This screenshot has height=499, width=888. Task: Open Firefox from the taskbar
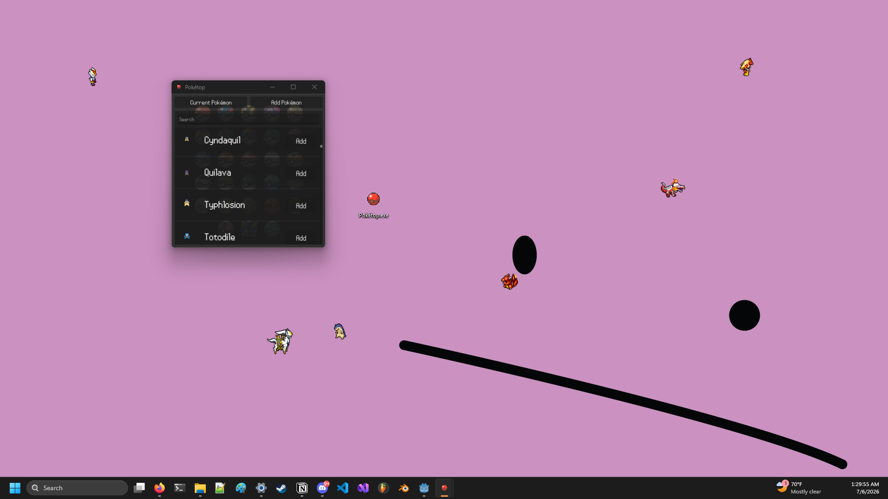(160, 488)
